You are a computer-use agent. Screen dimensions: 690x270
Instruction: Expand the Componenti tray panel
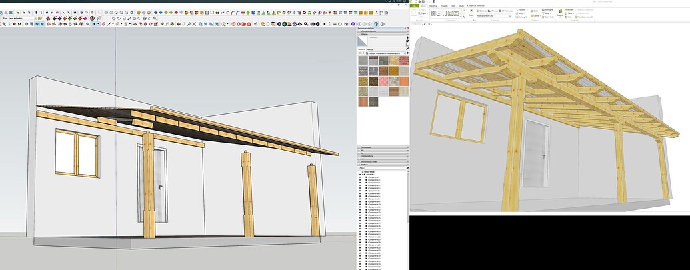[383, 147]
